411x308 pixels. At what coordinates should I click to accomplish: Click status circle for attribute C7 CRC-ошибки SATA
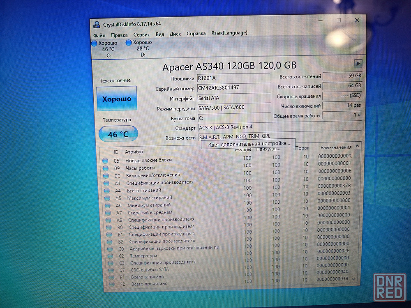110,270
